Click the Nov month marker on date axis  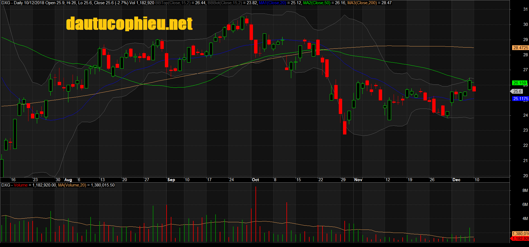pyautogui.click(x=358, y=180)
